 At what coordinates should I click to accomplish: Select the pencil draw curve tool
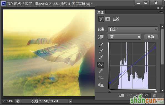click(x=100, y=71)
